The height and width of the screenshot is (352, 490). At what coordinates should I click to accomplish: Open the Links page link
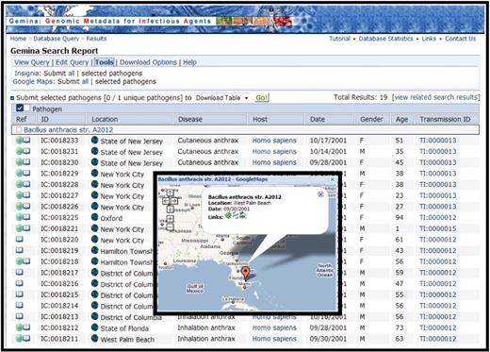429,39
